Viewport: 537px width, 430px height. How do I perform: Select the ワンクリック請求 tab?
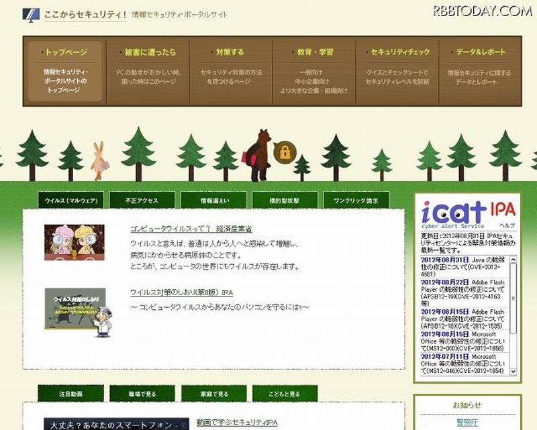point(355,201)
